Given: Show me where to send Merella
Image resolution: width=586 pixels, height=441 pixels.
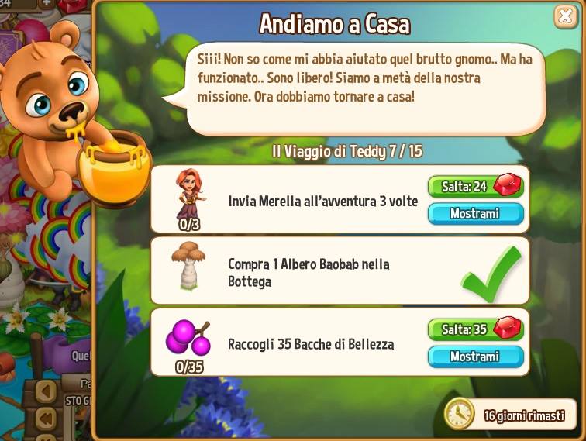Looking at the screenshot, I should (475, 213).
